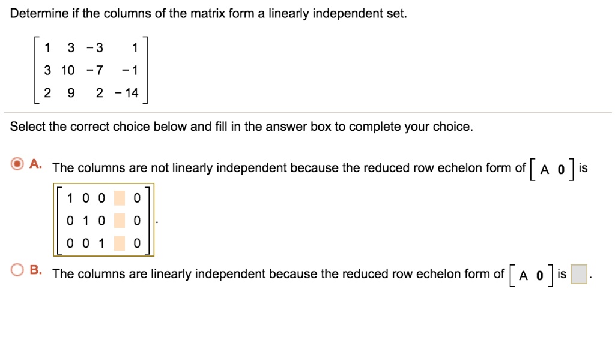This screenshot has height=349, width=615.
Task: Click the orange "B." choice label
Action: [34, 270]
